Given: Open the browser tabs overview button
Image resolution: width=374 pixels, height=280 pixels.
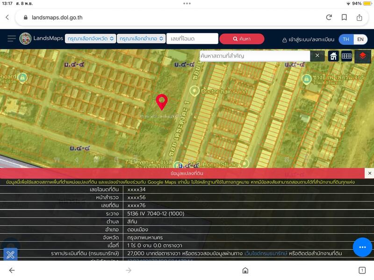Looking at the screenshot, I should 362,270.
